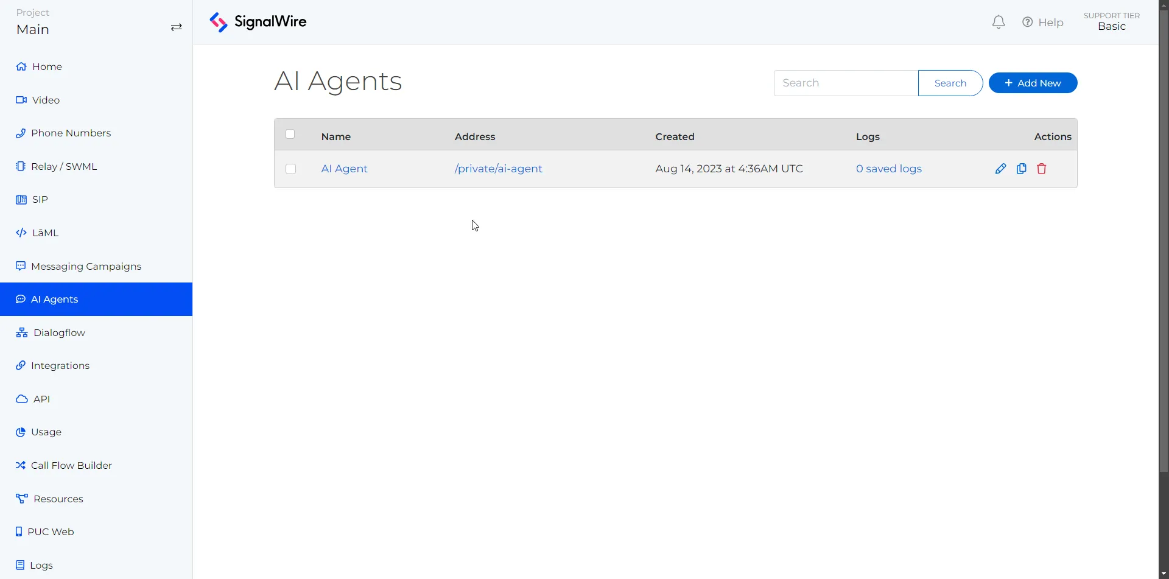Sort table by the Address column
Viewport: 1169px width, 579px height.
[x=475, y=136]
